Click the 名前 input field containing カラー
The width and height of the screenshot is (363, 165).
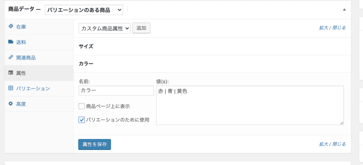point(116,91)
